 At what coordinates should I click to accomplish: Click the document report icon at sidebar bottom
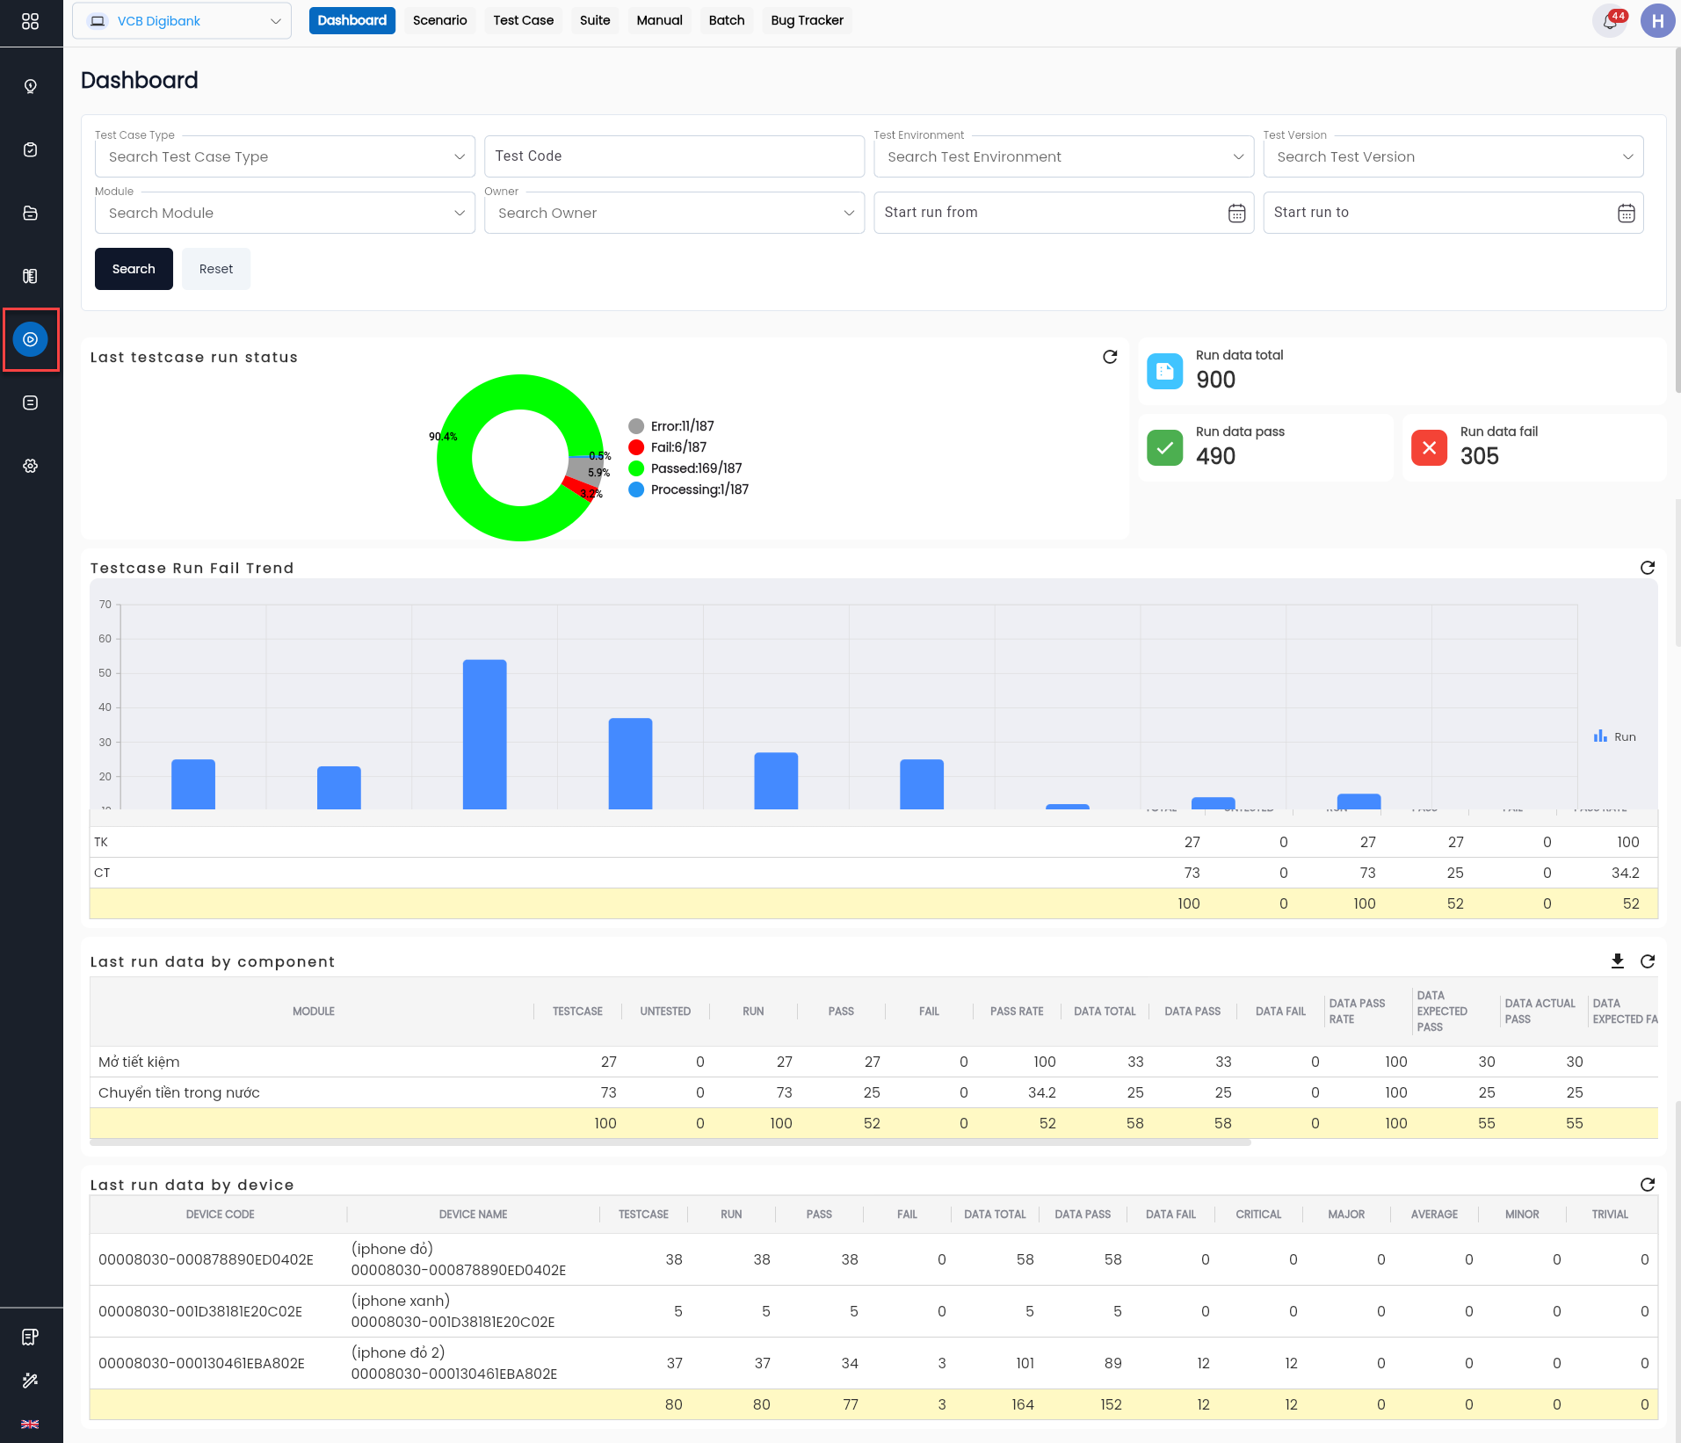tap(30, 1337)
